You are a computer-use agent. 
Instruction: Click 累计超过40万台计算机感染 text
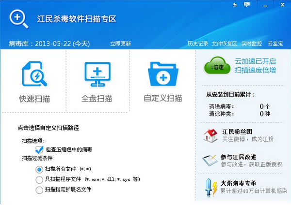tap(254, 191)
